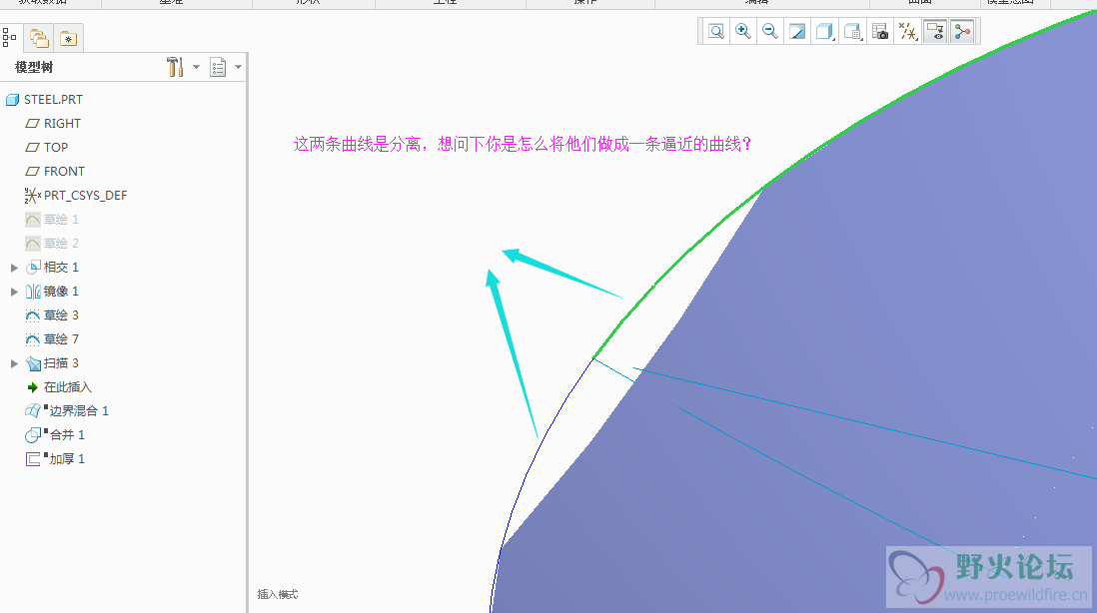Select the 草绘 7 sketch
The height and width of the screenshot is (613, 1097).
click(x=61, y=339)
